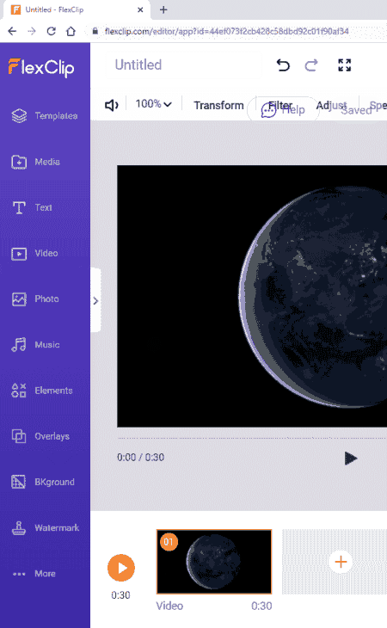
Task: Click the preview progress bar
Action: coord(252,439)
